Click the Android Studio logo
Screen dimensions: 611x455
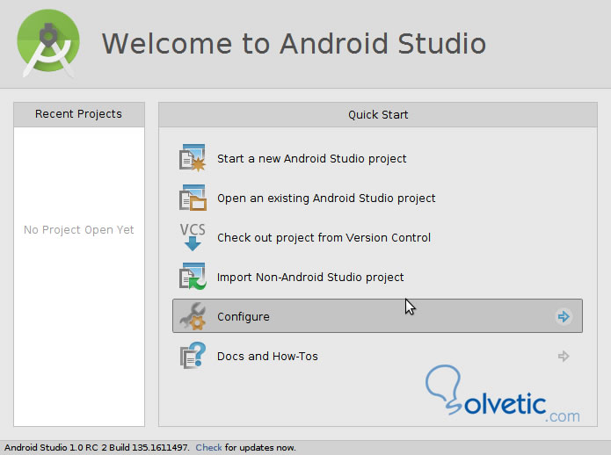click(x=48, y=43)
